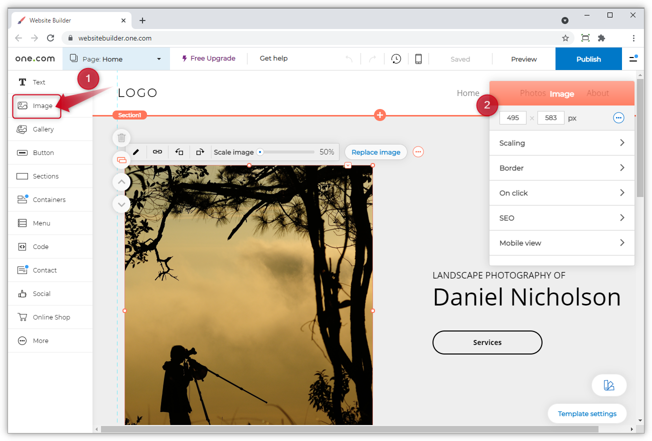Image resolution: width=652 pixels, height=441 pixels.
Task: Rotate image right icon
Action: (200, 152)
